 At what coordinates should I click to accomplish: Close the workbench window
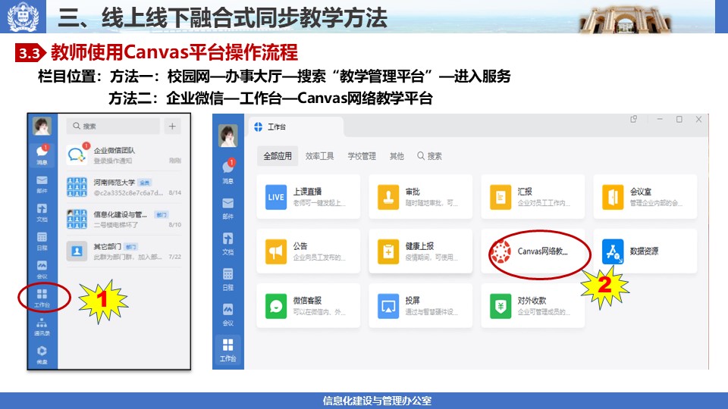click(x=698, y=119)
